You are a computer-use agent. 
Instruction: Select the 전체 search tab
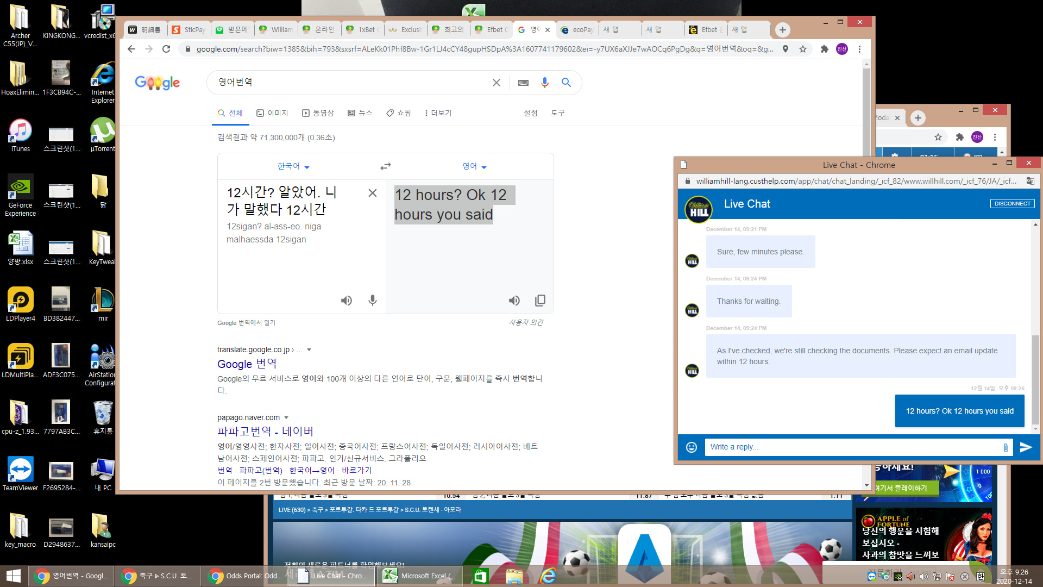click(x=230, y=113)
